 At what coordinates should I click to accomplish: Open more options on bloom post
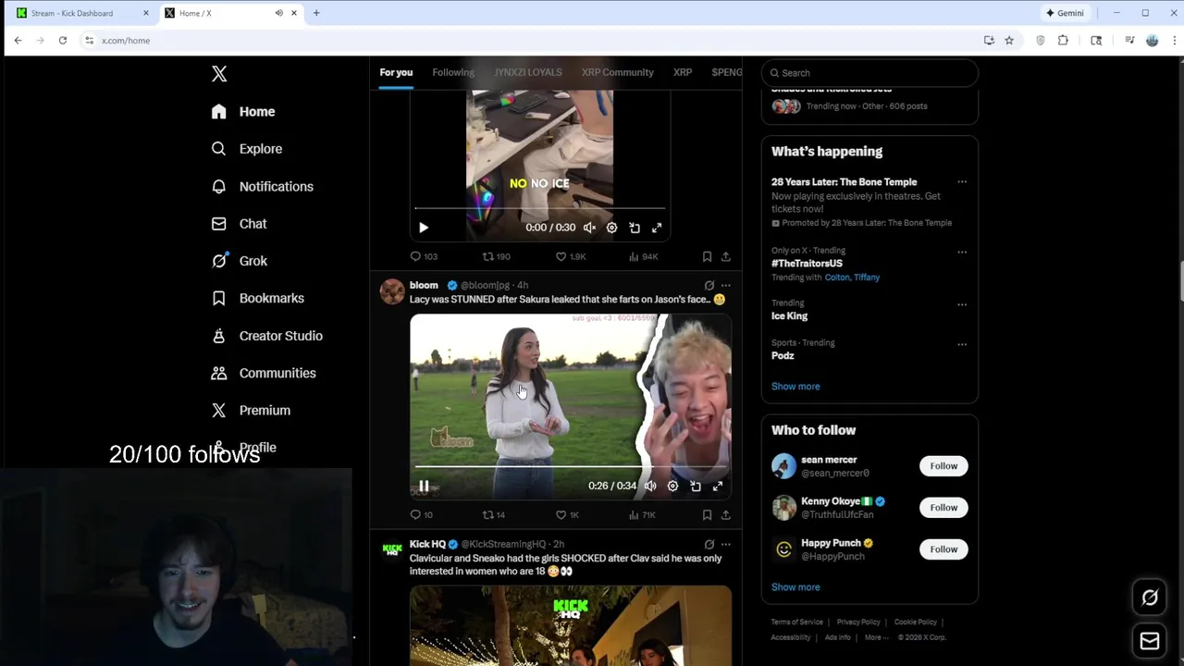click(x=726, y=286)
